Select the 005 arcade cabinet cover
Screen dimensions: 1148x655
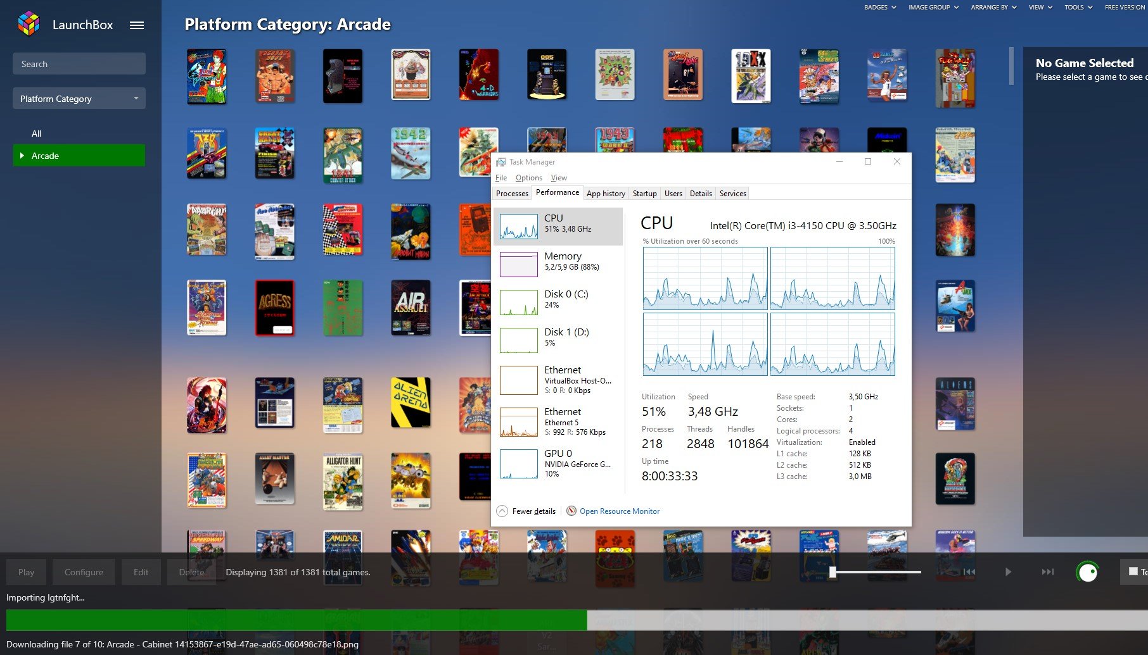pos(547,75)
